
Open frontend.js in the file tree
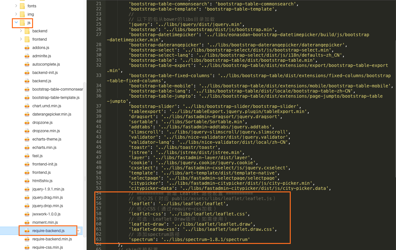pos(42,173)
